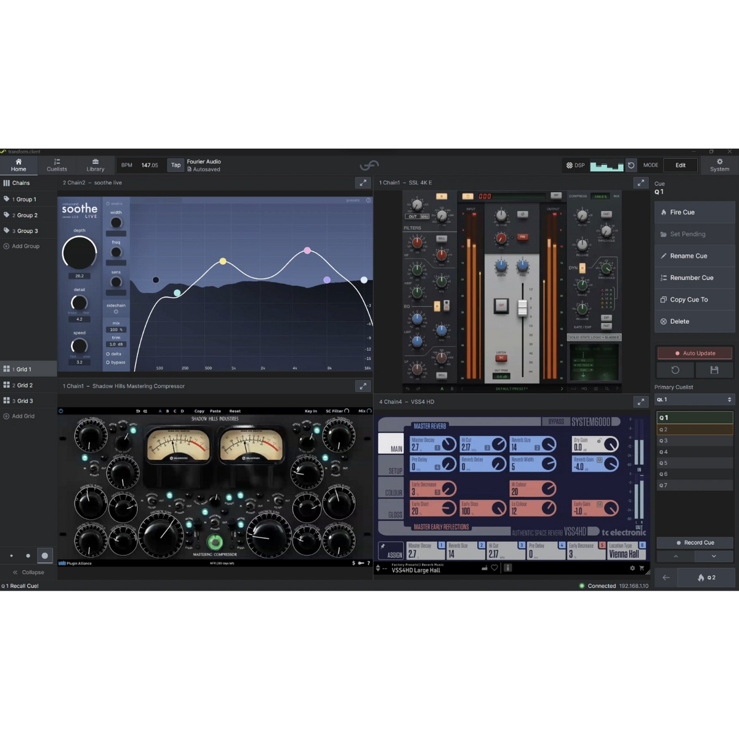The image size is (739, 739).
Task: Click the BPM value field 147.05
Action: (150, 165)
